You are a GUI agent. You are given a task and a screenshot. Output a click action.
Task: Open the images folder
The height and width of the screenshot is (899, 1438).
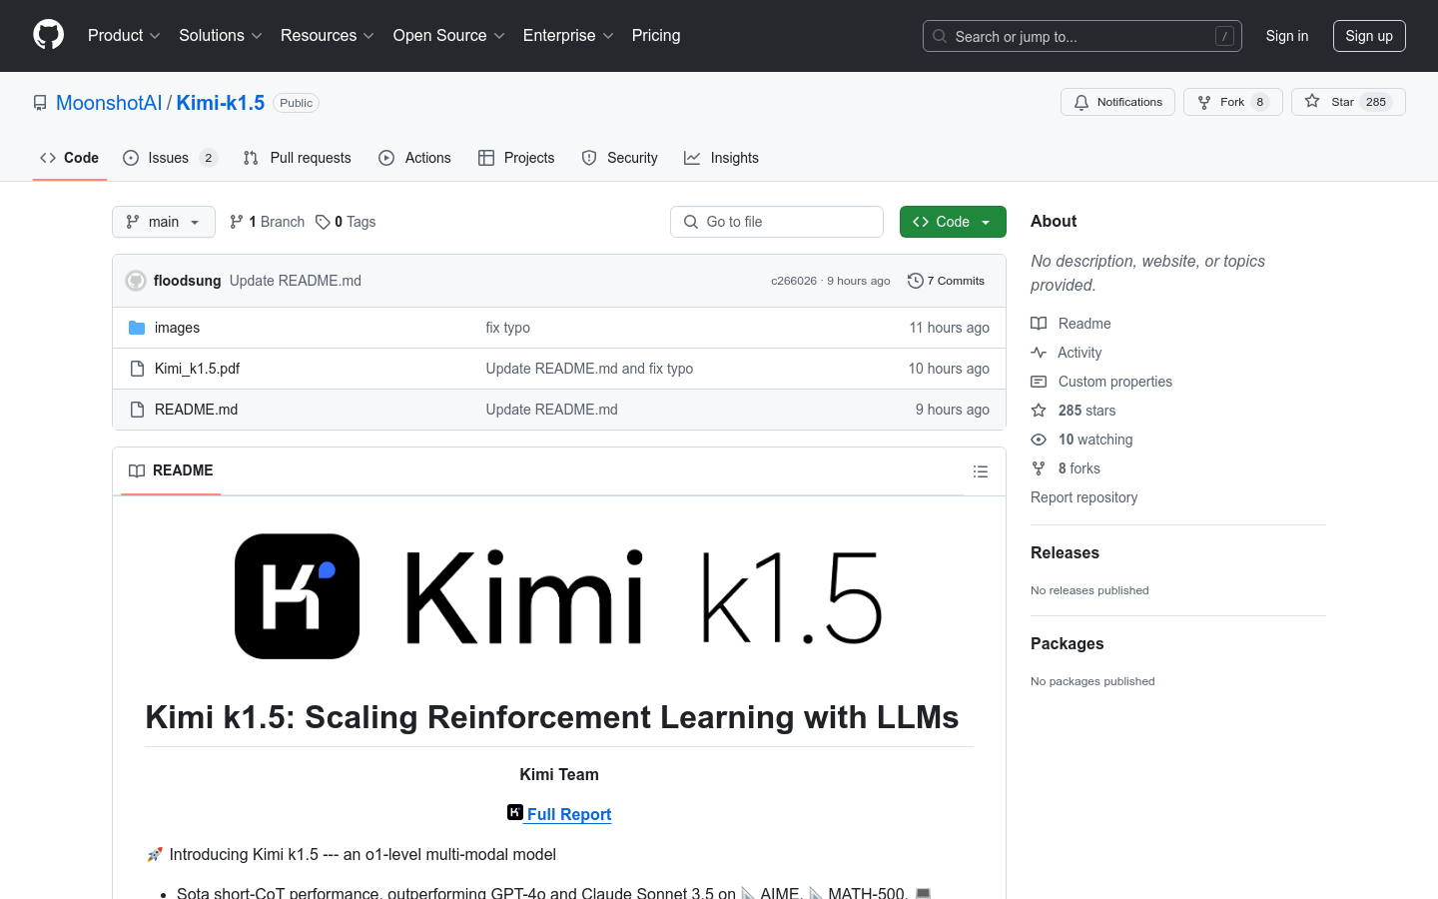tap(177, 328)
